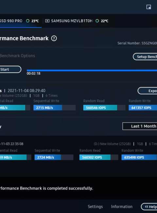Click the 635498 IOPS history Random Write bar
The width and height of the screenshot is (157, 213).
coord(139,157)
